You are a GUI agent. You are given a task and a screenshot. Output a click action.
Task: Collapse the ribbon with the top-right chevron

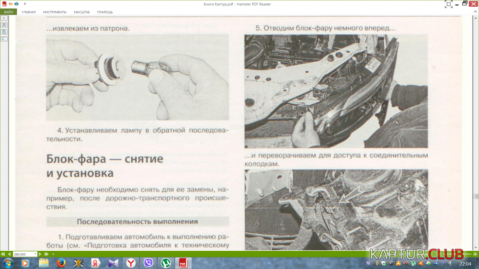[x=475, y=11]
